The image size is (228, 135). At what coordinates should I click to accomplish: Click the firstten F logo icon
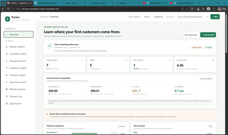(x=7, y=19)
